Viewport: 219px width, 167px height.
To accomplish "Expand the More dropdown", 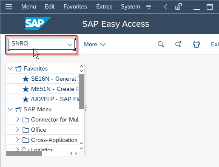I will (x=95, y=45).
